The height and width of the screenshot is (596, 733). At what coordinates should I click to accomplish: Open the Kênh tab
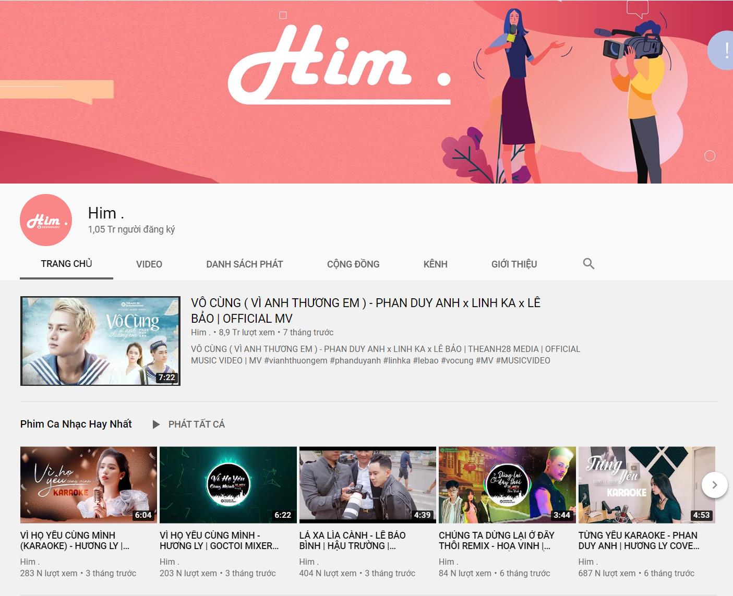click(435, 264)
